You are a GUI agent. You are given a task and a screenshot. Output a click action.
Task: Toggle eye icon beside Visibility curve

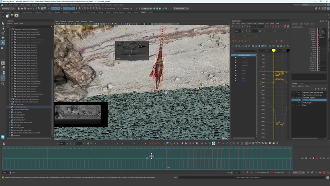[236, 57]
